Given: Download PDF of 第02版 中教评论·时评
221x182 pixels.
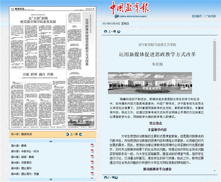Looking at the screenshot, I should [x=92, y=151].
